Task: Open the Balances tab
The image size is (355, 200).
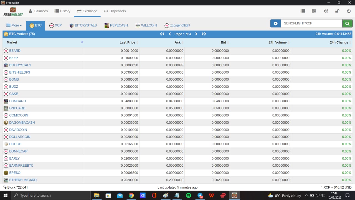Action: [38, 11]
